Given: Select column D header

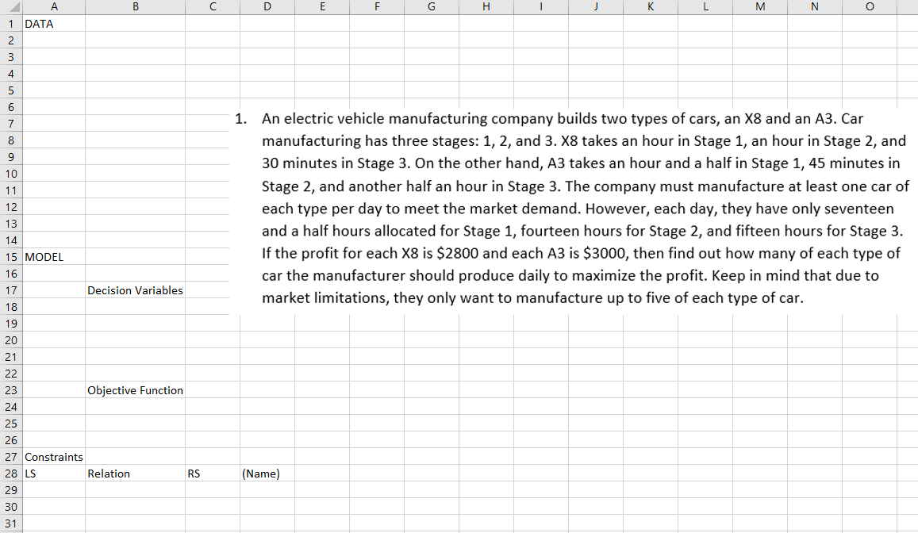Looking at the screenshot, I should click(x=267, y=7).
